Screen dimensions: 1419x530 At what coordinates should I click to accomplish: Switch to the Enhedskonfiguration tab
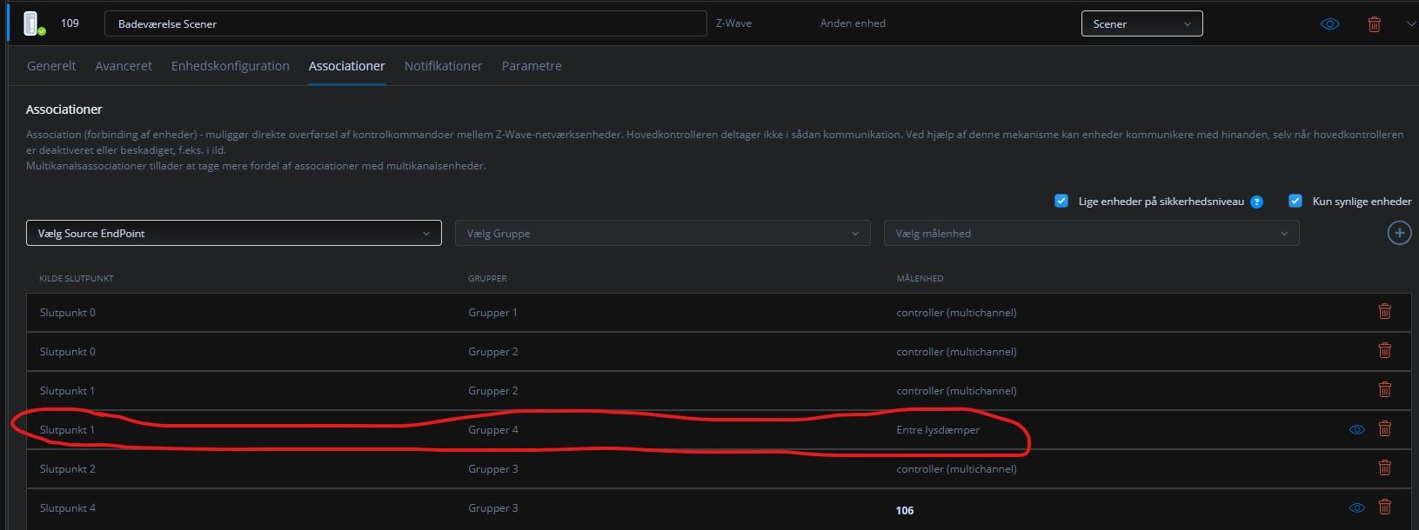230,66
